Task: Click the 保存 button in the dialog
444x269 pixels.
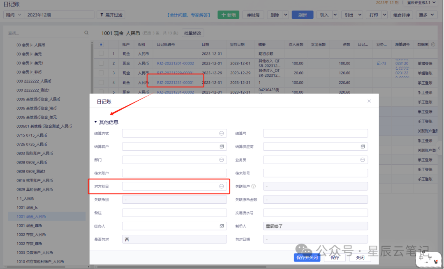Action: click(334, 258)
